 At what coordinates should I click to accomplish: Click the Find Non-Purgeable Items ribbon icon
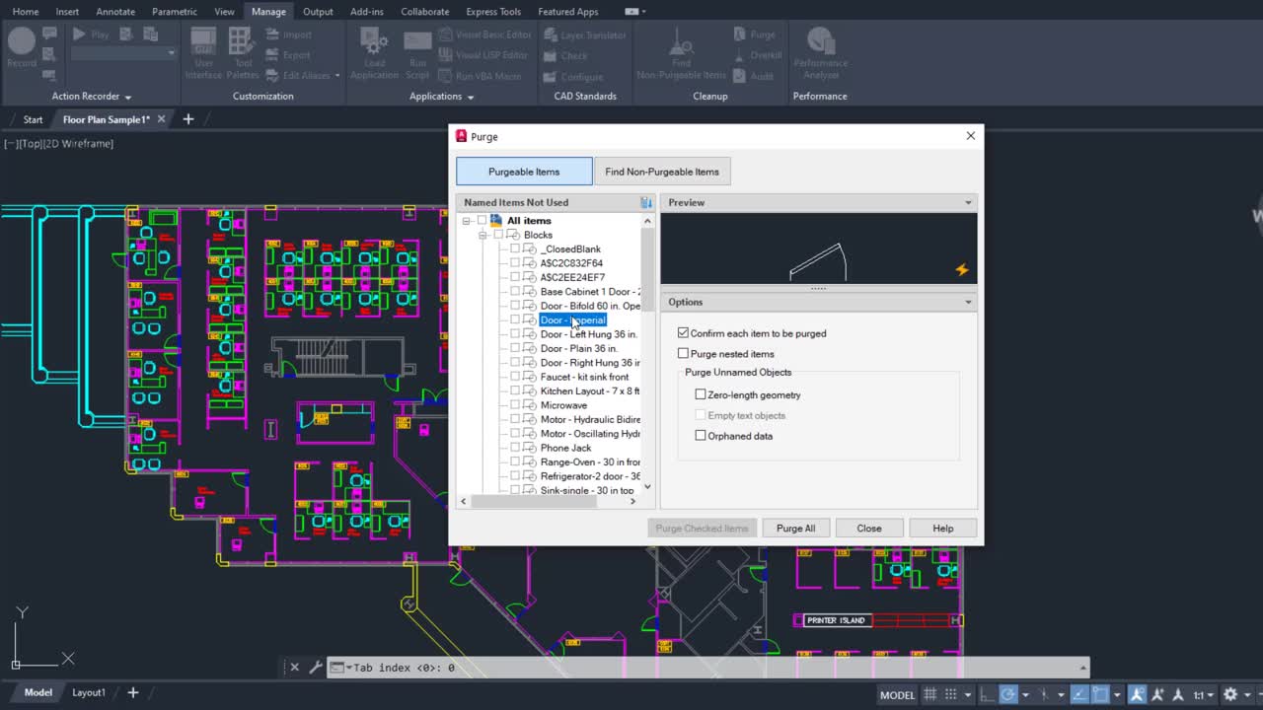(x=681, y=44)
